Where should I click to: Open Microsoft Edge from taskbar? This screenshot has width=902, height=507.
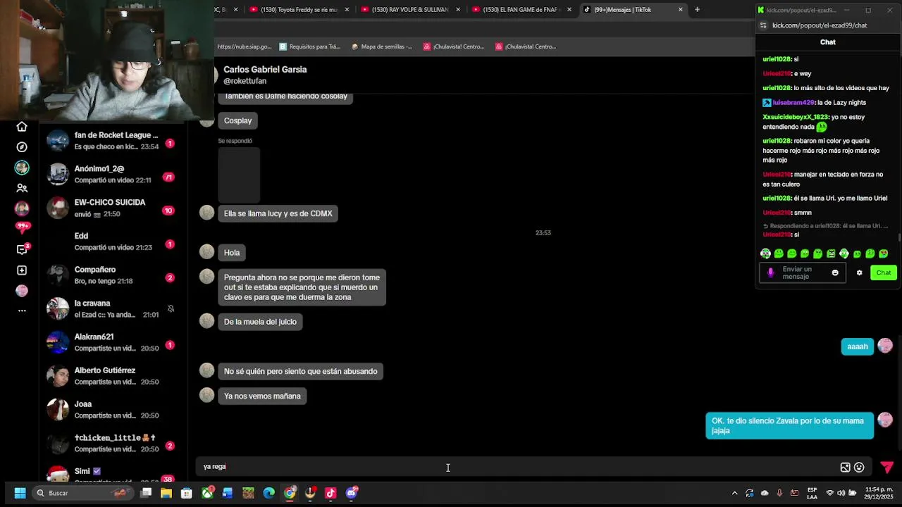tap(269, 493)
